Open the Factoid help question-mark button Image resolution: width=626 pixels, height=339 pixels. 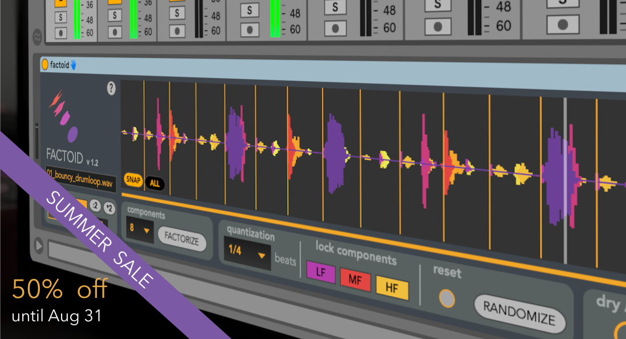pos(111,88)
